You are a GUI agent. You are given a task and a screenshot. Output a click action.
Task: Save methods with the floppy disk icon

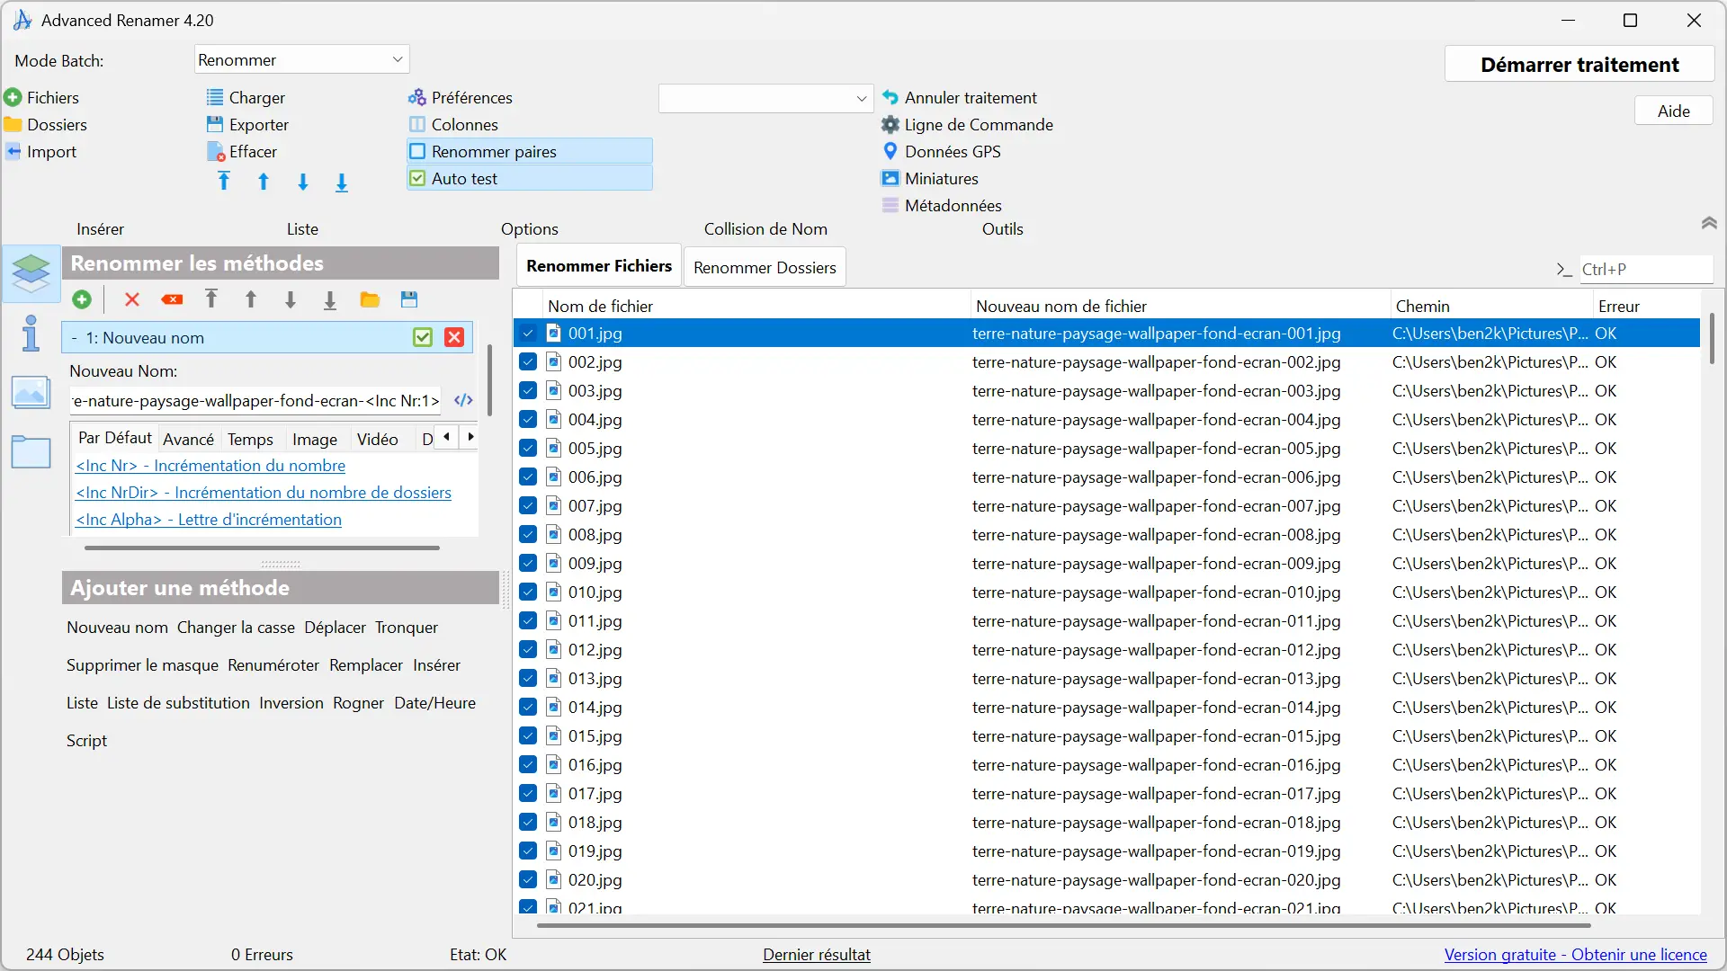tap(409, 299)
